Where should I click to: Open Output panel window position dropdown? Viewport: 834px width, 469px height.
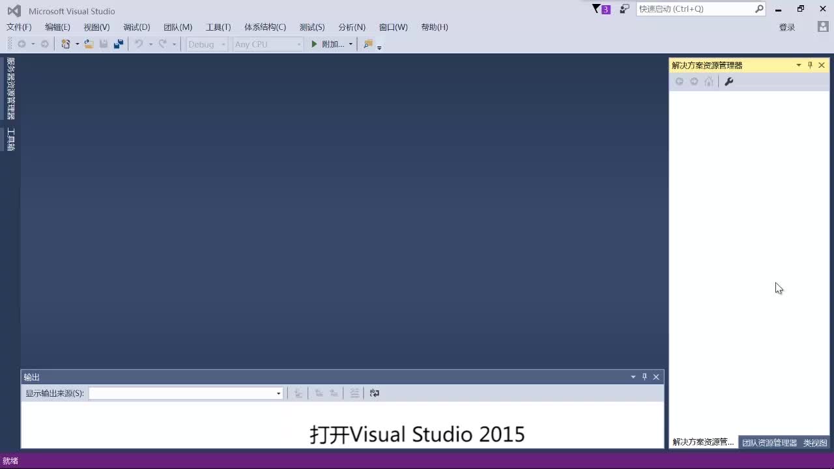tap(633, 377)
